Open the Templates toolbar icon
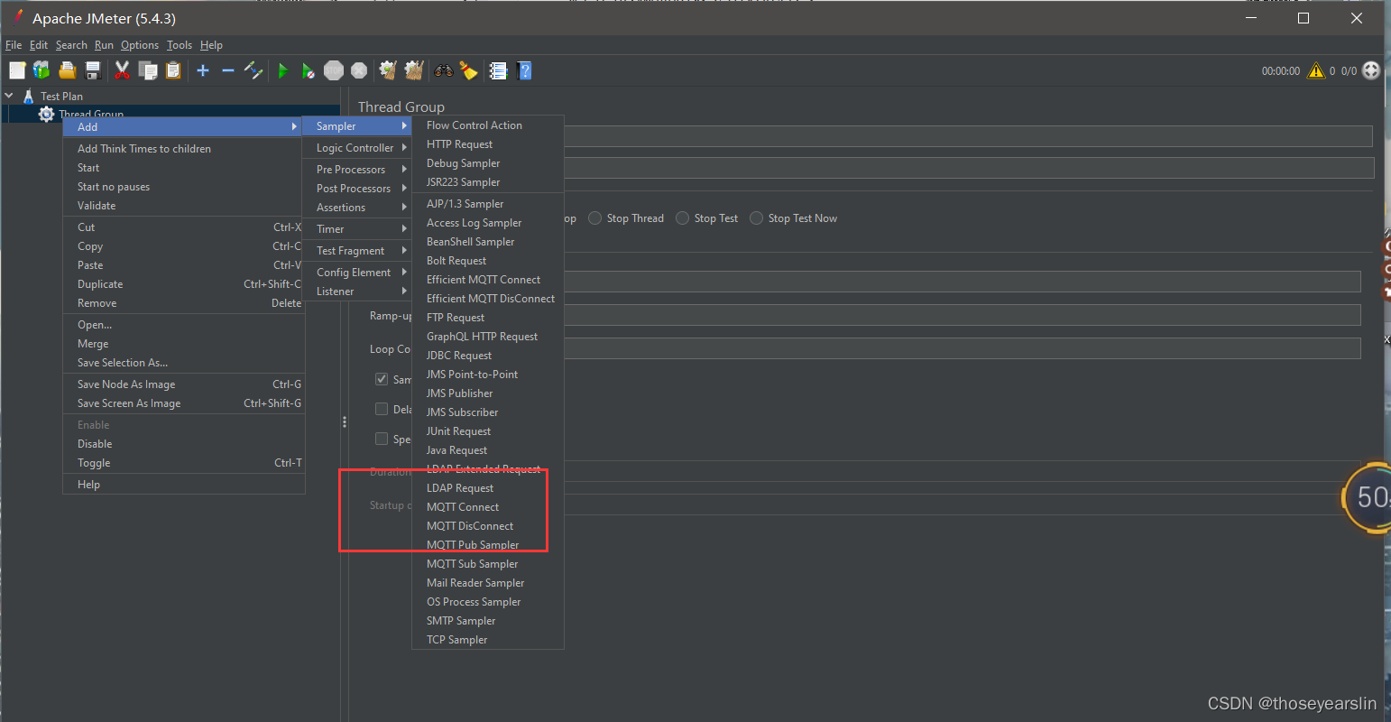Image resolution: width=1391 pixels, height=722 pixels. pos(41,70)
